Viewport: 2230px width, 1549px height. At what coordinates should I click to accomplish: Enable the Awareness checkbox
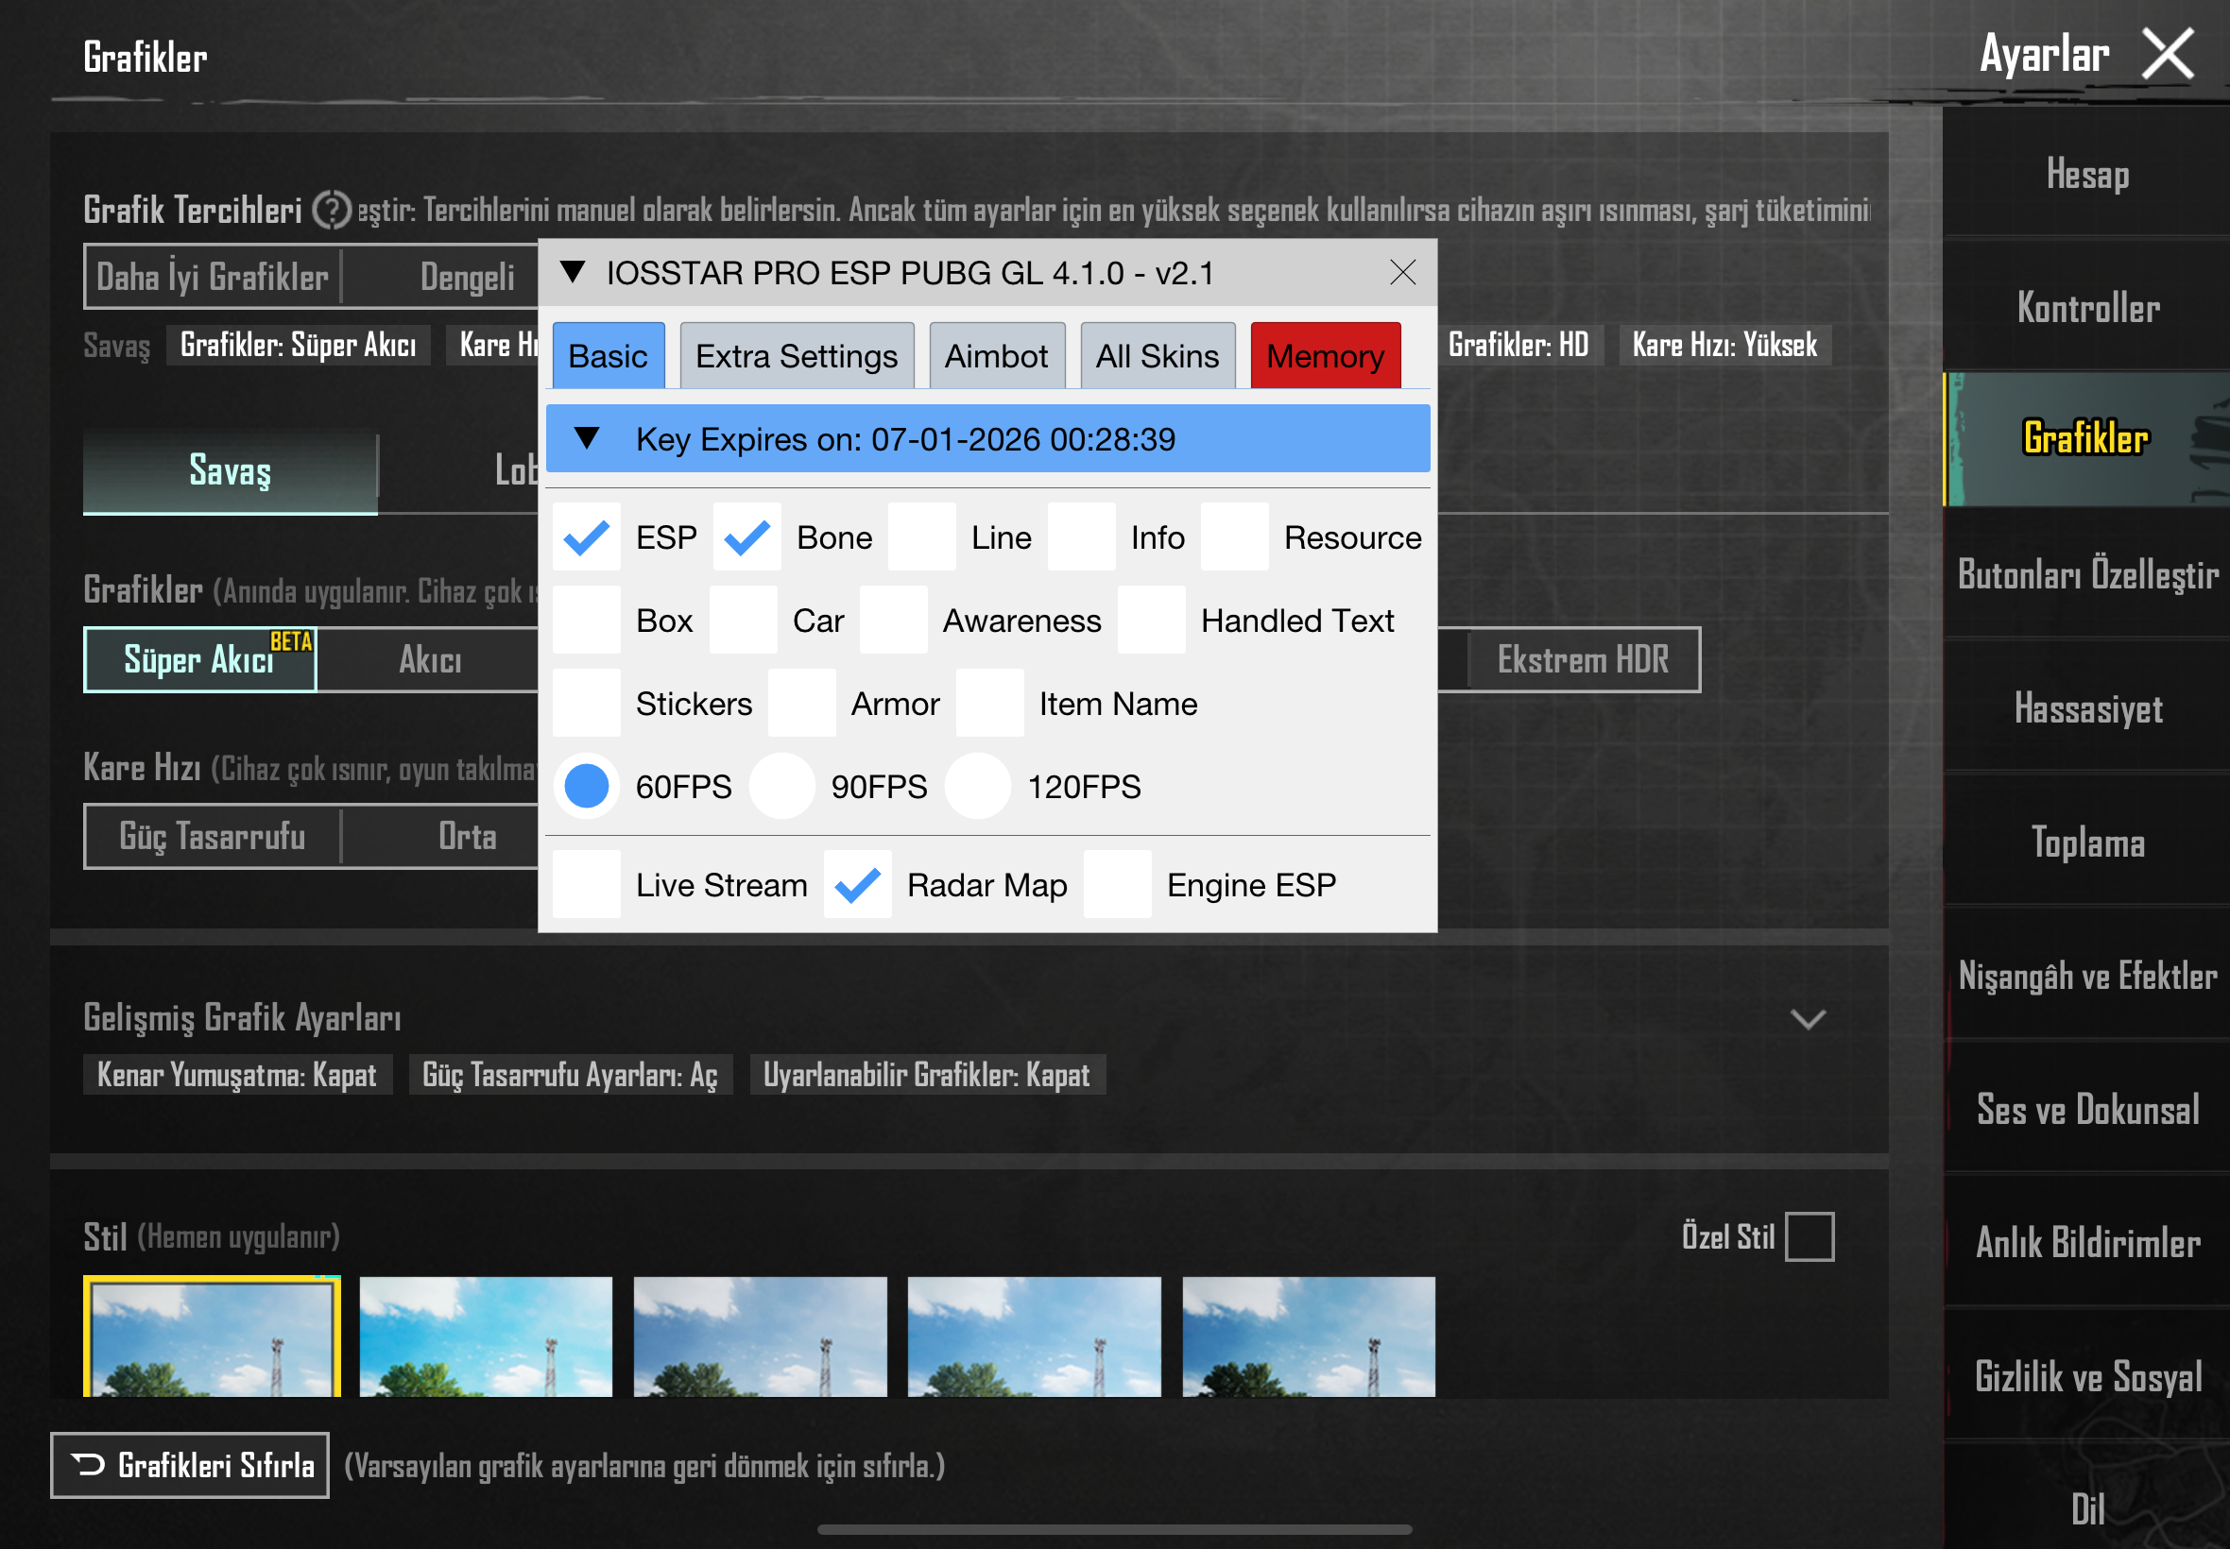tap(893, 621)
